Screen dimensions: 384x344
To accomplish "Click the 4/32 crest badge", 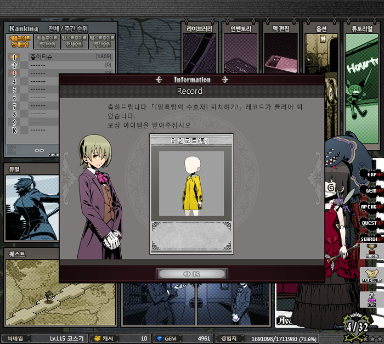I will 357,327.
